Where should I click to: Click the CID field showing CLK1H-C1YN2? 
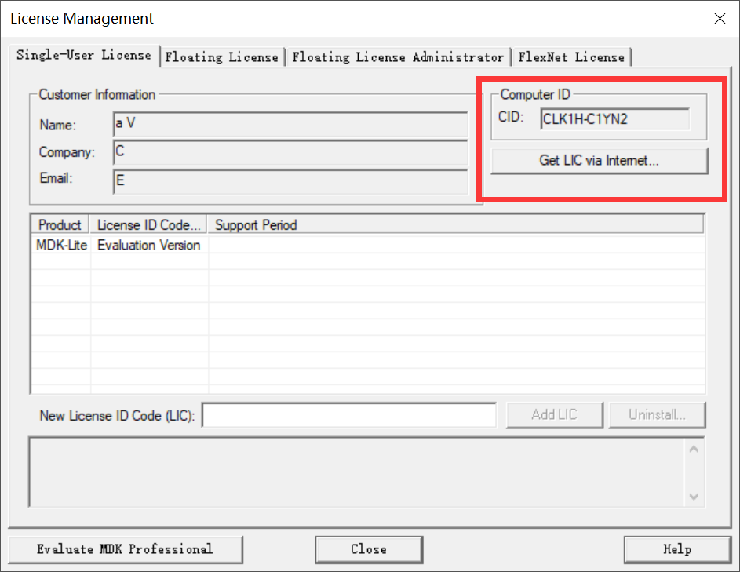(x=615, y=119)
